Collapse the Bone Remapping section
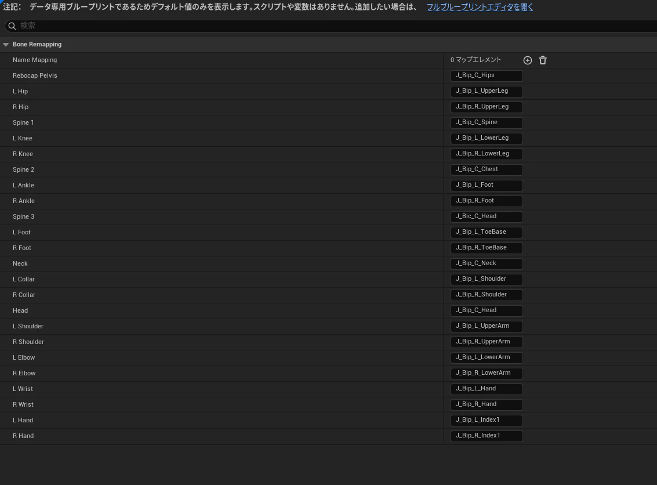The width and height of the screenshot is (657, 485). tap(6, 45)
